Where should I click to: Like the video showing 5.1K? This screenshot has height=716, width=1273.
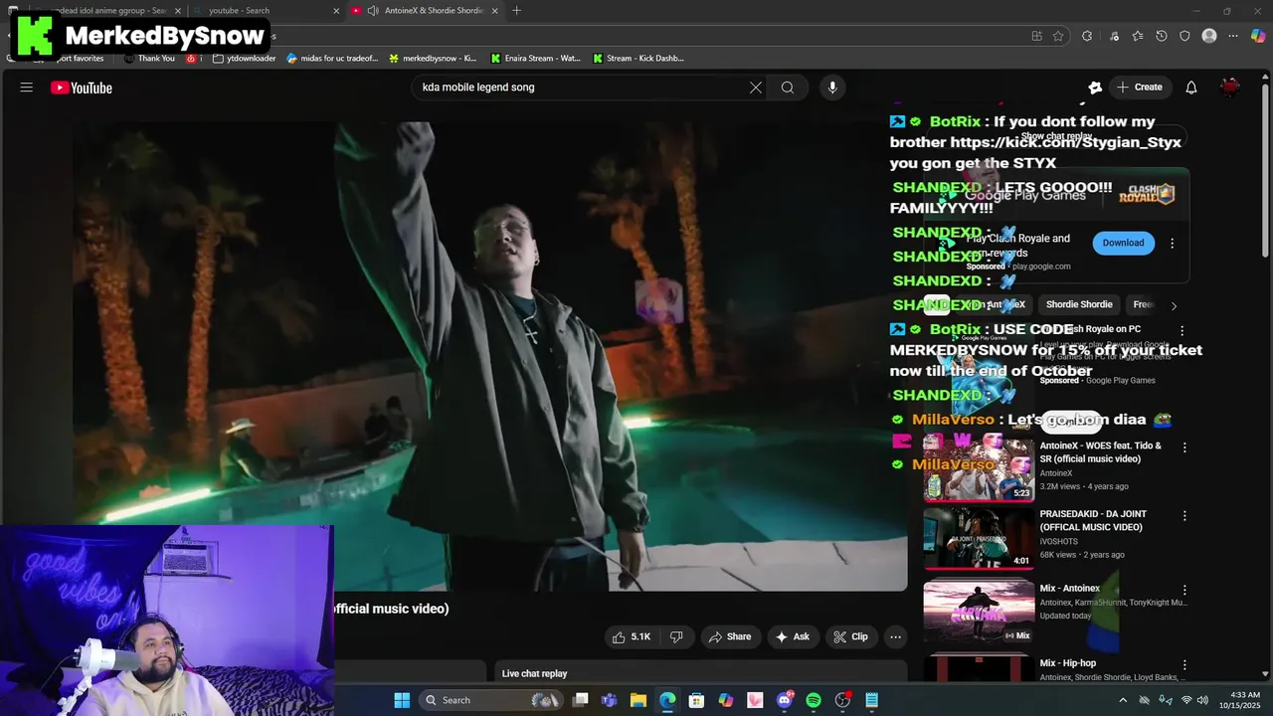[632, 636]
